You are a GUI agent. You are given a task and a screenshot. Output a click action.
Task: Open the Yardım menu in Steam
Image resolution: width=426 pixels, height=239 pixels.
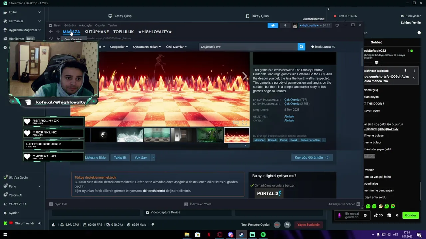[112, 26]
